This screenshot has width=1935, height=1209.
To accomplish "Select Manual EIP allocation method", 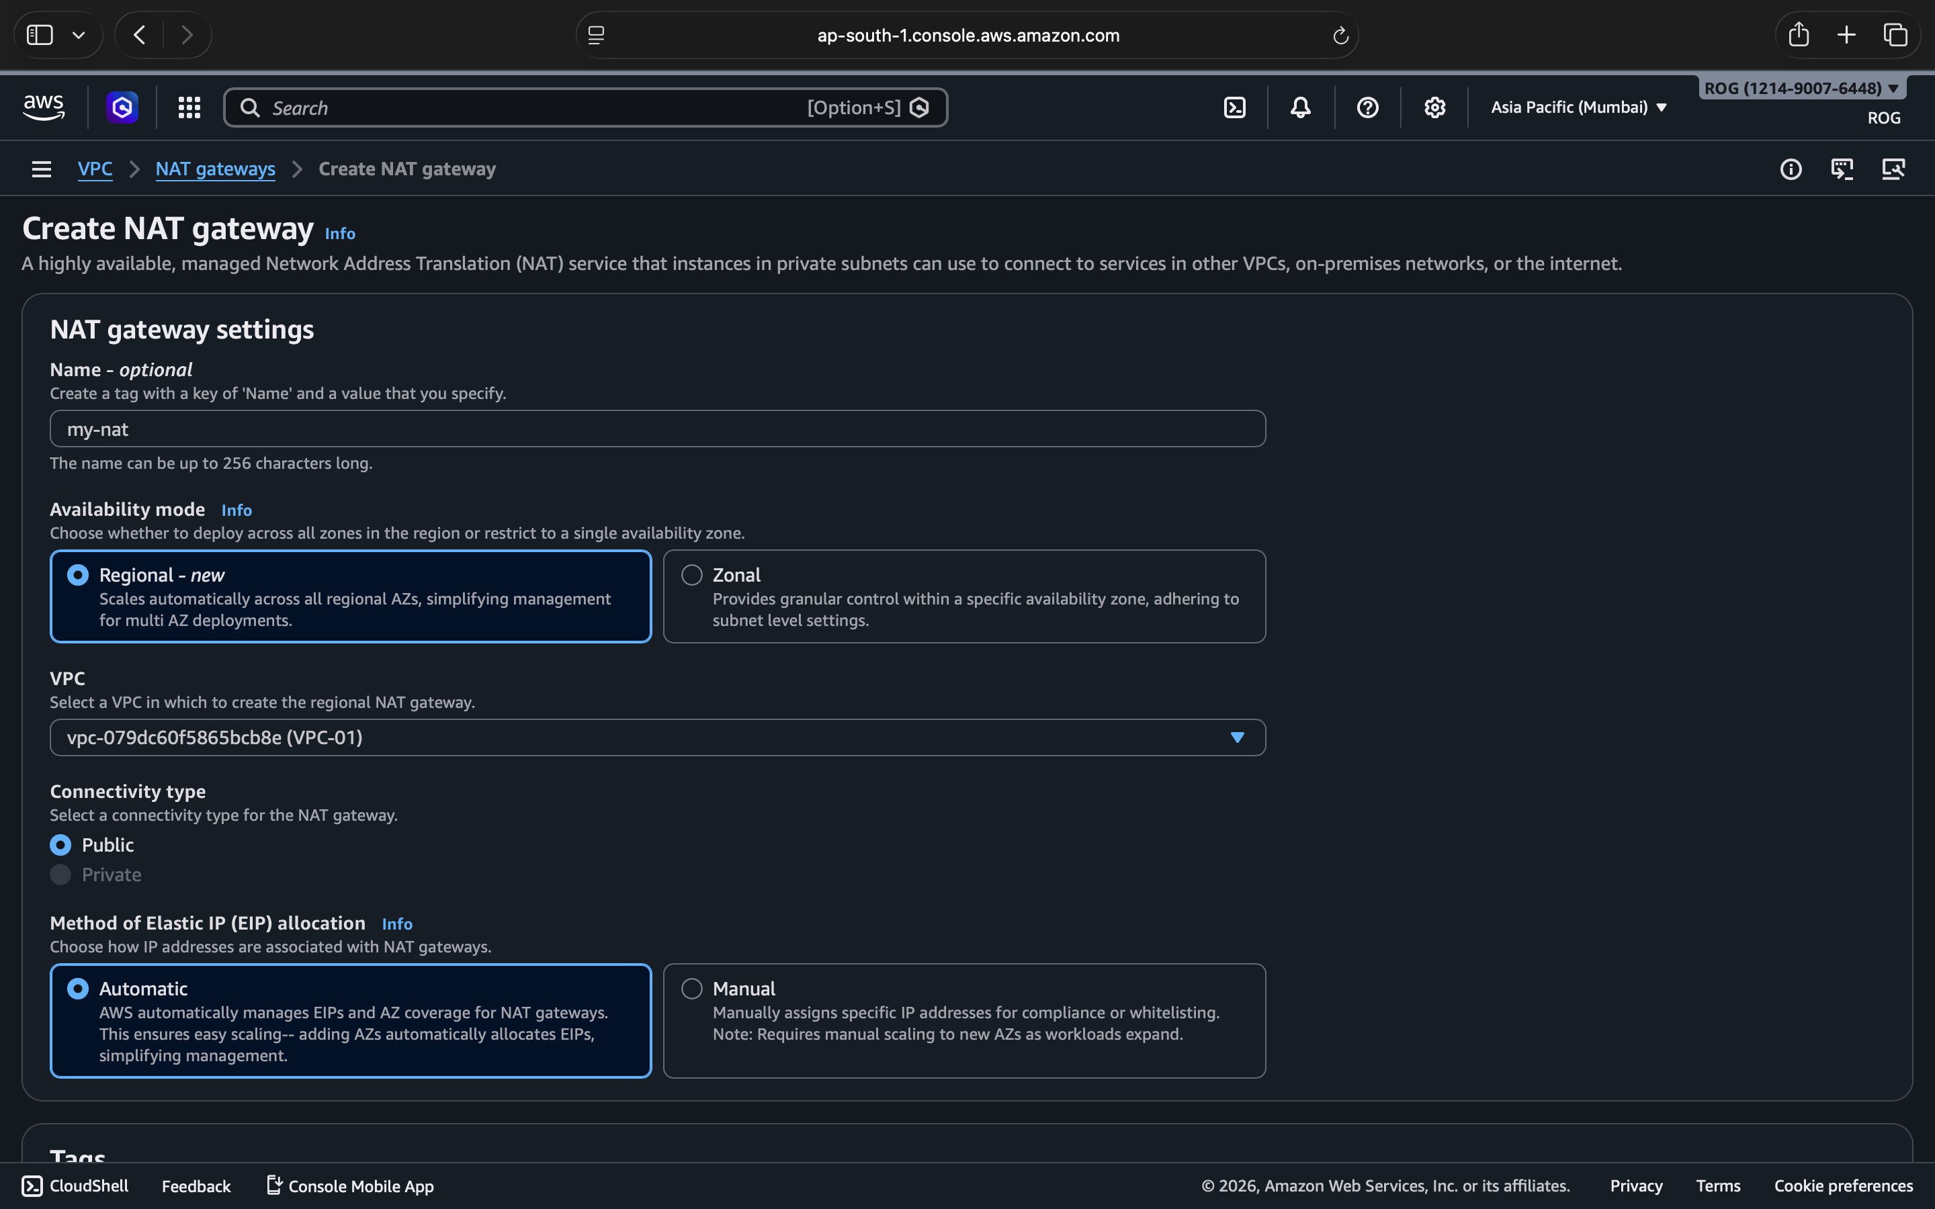I will pos(691,989).
